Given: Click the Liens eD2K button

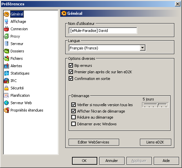Looking at the screenshot, I should 155,142.
